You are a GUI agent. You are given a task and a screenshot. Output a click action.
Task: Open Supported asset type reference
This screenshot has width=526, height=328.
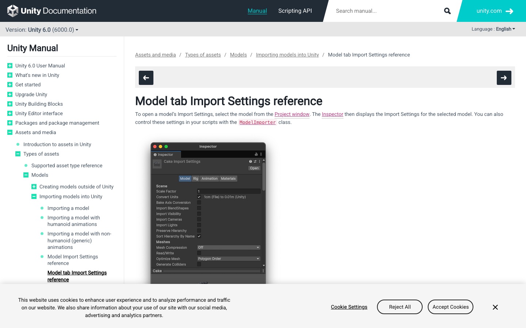pyautogui.click(x=67, y=165)
